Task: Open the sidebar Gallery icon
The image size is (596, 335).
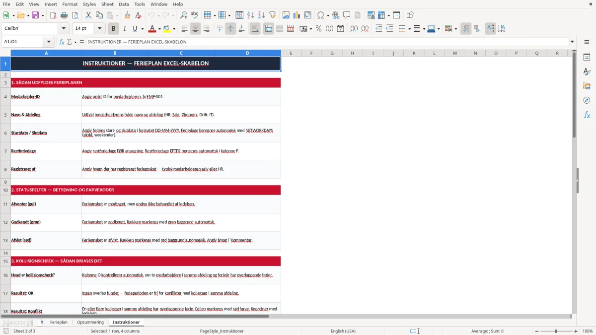Action: (587, 86)
